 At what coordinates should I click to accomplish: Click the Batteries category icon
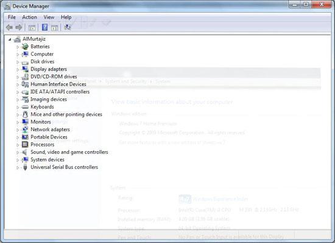(x=25, y=46)
